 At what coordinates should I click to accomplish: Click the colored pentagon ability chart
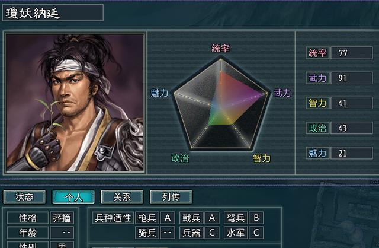point(220,103)
